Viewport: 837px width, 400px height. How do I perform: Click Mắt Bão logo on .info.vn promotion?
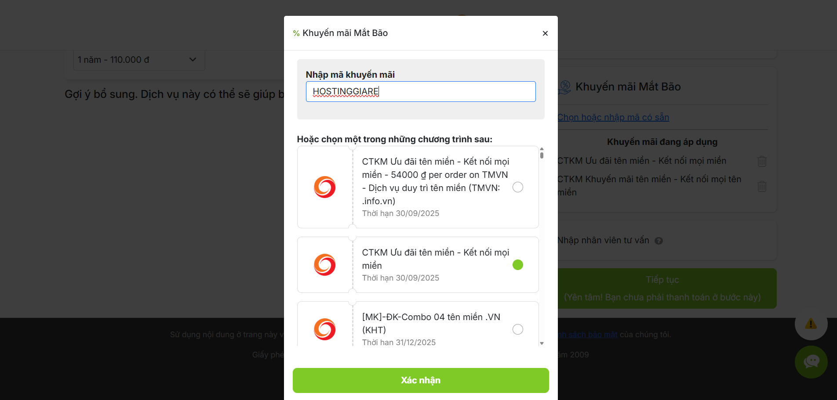(x=325, y=187)
